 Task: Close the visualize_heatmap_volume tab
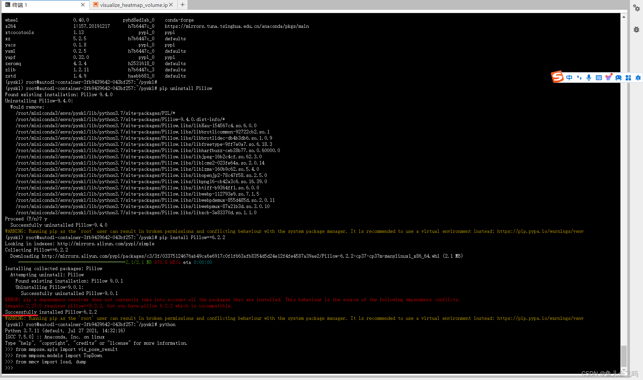click(171, 5)
